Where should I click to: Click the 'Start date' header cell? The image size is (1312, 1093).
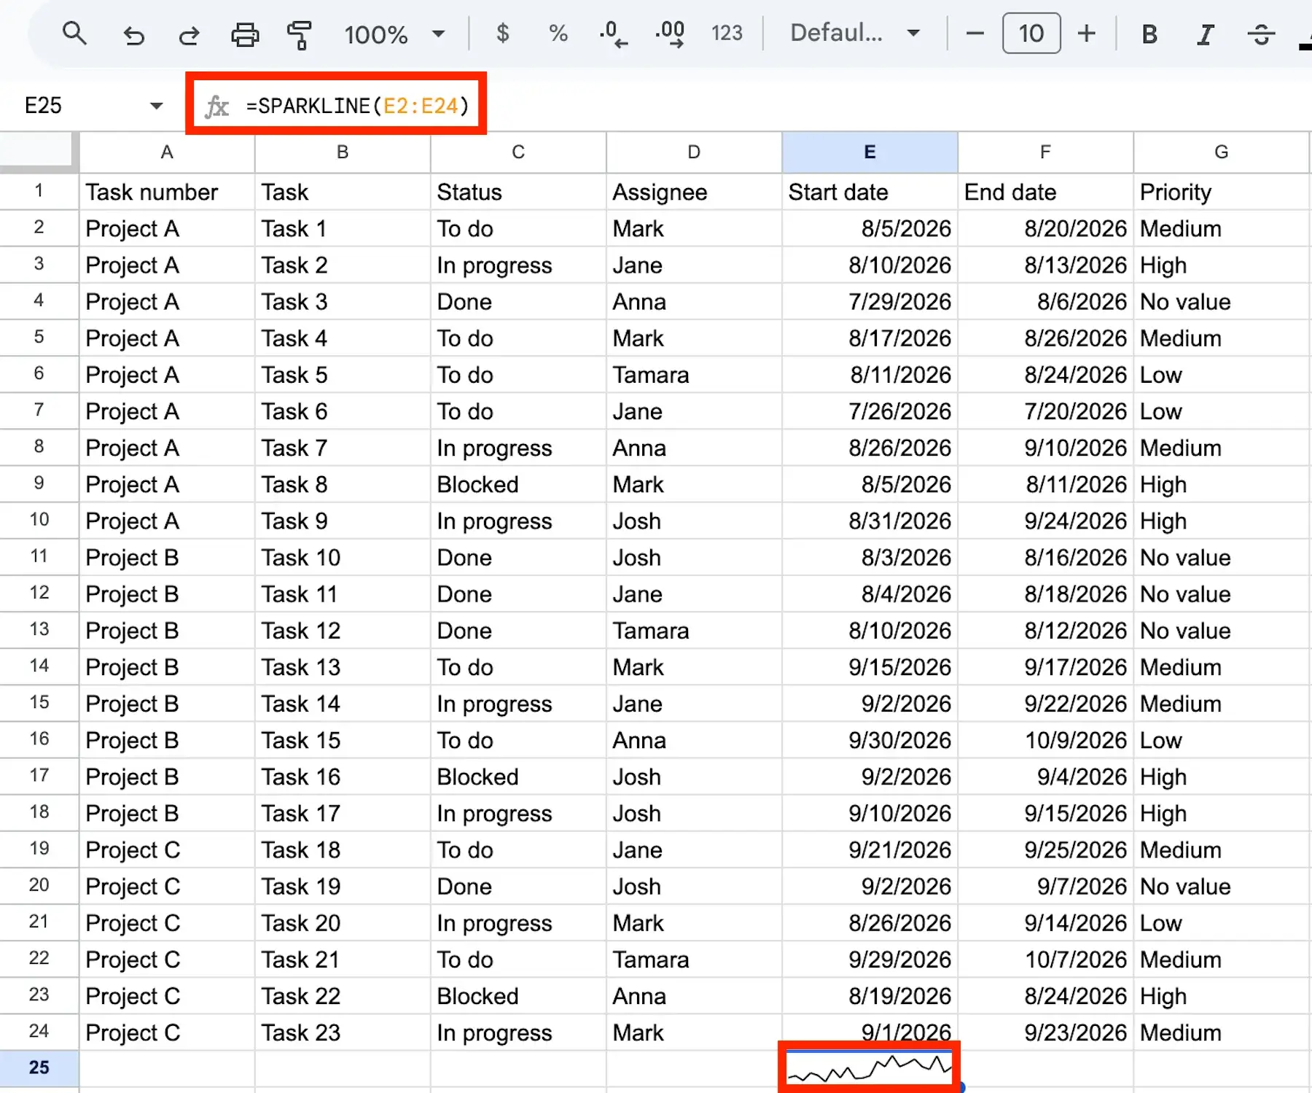[x=870, y=192]
